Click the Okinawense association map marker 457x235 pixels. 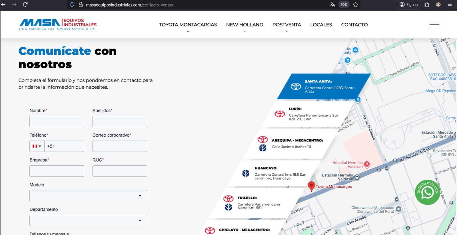click(x=398, y=209)
